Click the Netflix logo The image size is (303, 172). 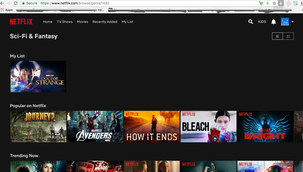21,22
